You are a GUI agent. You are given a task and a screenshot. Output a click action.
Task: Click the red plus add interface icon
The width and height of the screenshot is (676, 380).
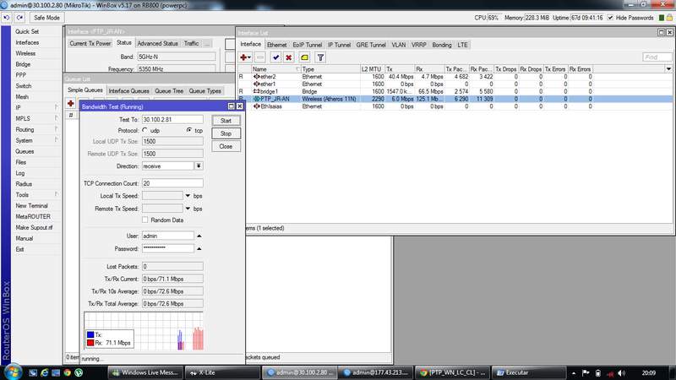coord(245,57)
